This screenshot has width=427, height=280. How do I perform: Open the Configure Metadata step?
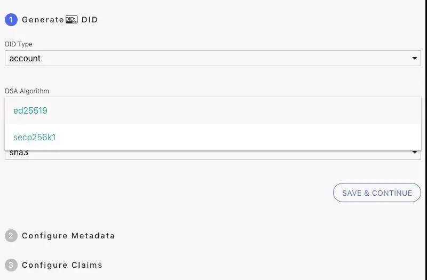pos(68,236)
